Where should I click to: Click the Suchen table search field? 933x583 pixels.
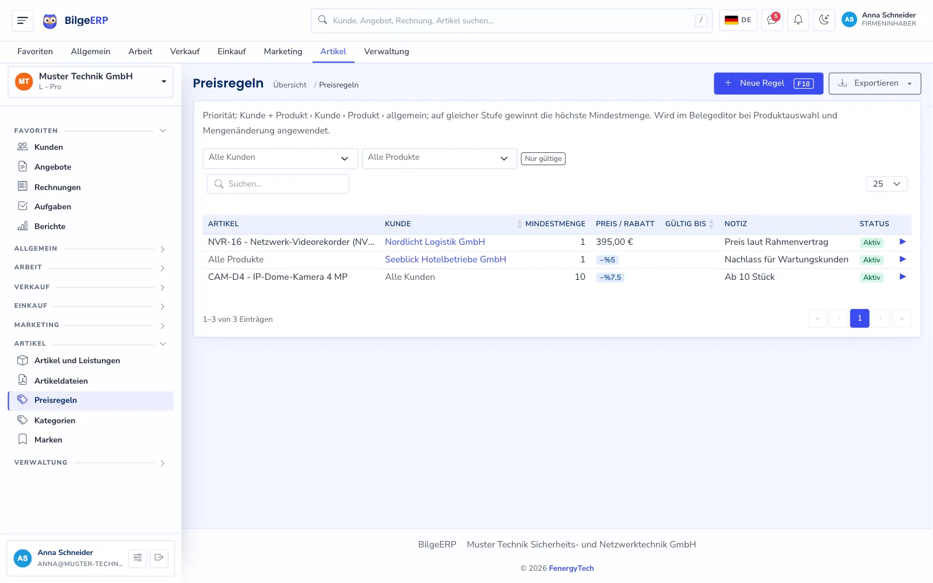point(278,184)
